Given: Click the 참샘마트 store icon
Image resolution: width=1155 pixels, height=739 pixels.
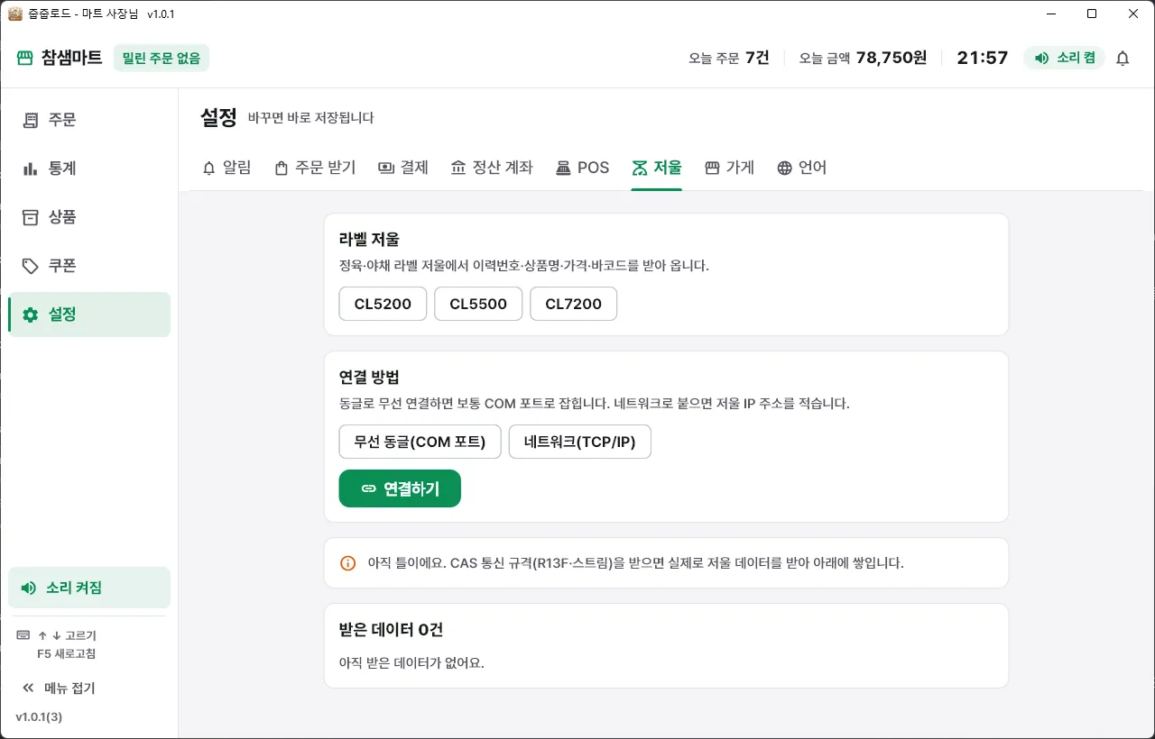Looking at the screenshot, I should pos(24,59).
